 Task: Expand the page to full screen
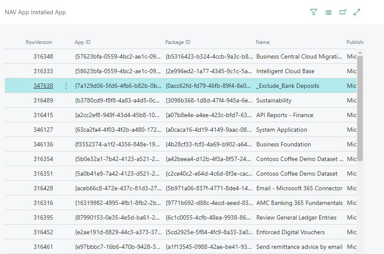357,12
